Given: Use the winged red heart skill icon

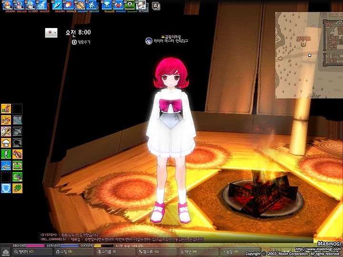Looking at the screenshot, I should 118,5.
